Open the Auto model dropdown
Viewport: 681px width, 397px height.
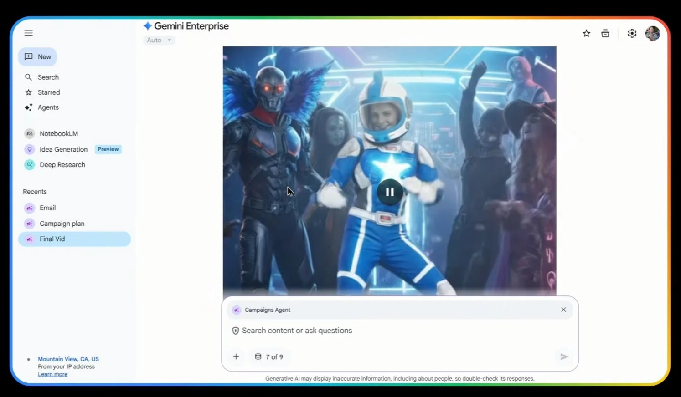(x=159, y=40)
